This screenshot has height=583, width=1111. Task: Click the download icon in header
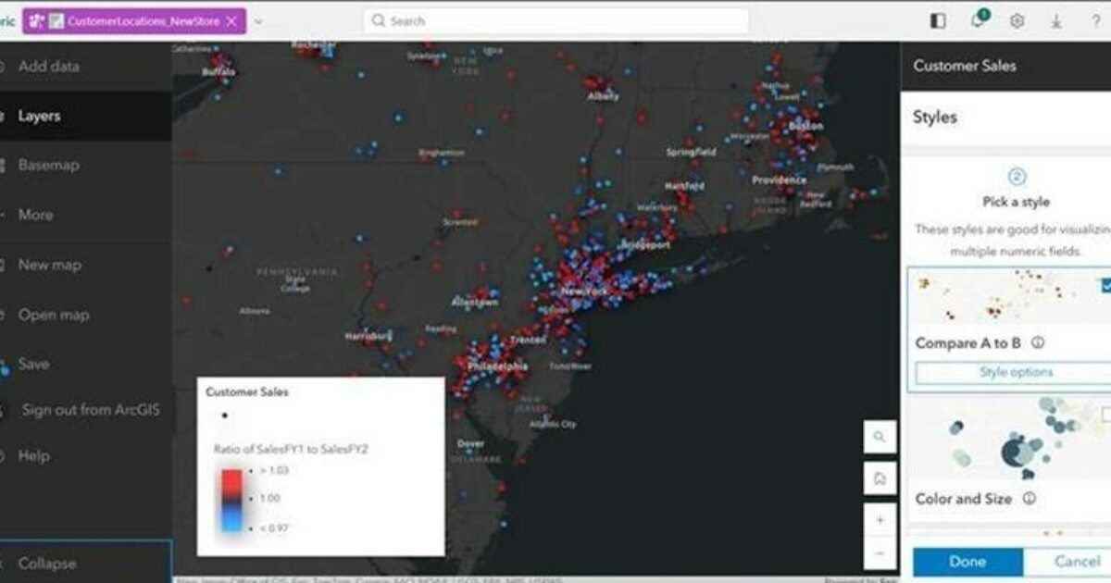tap(1056, 21)
